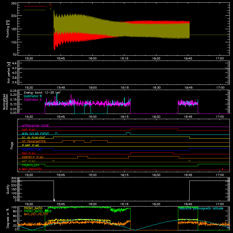The height and width of the screenshot is (233, 233).
Task: Click the A4Z_FLAG pulse near 16:45
Action: (x=190, y=161)
